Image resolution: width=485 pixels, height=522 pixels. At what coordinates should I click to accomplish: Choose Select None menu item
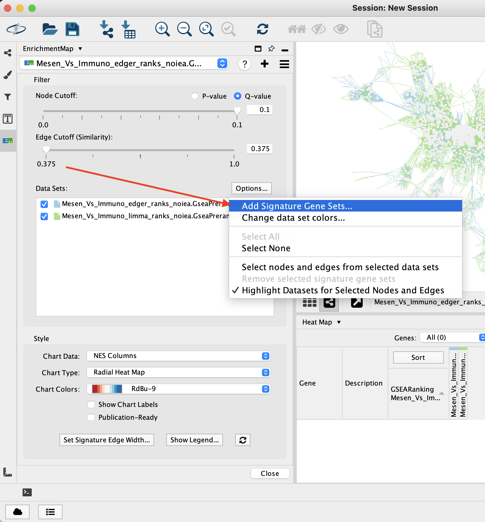345,248
